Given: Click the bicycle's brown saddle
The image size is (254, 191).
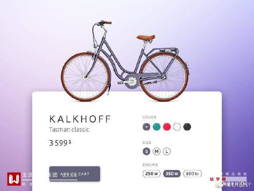Looking at the screenshot, I should click(x=146, y=37).
